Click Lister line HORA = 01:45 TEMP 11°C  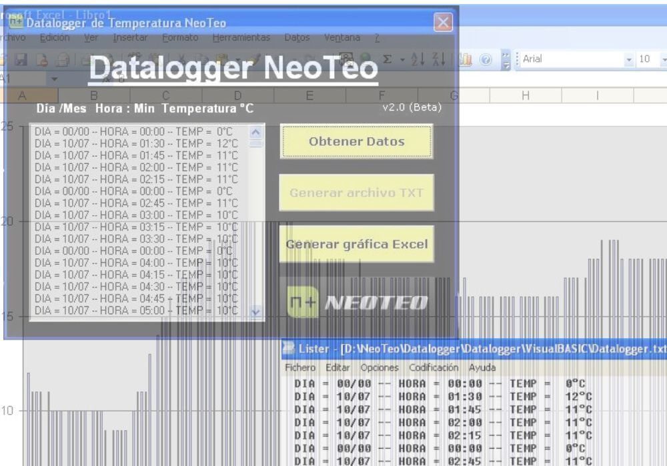[443, 409]
